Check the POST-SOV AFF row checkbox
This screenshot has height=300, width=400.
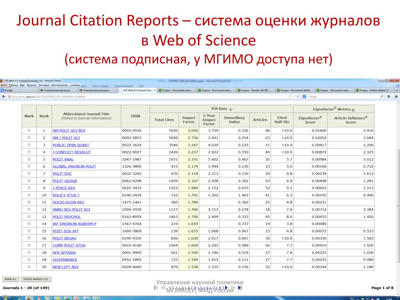coord(29,231)
